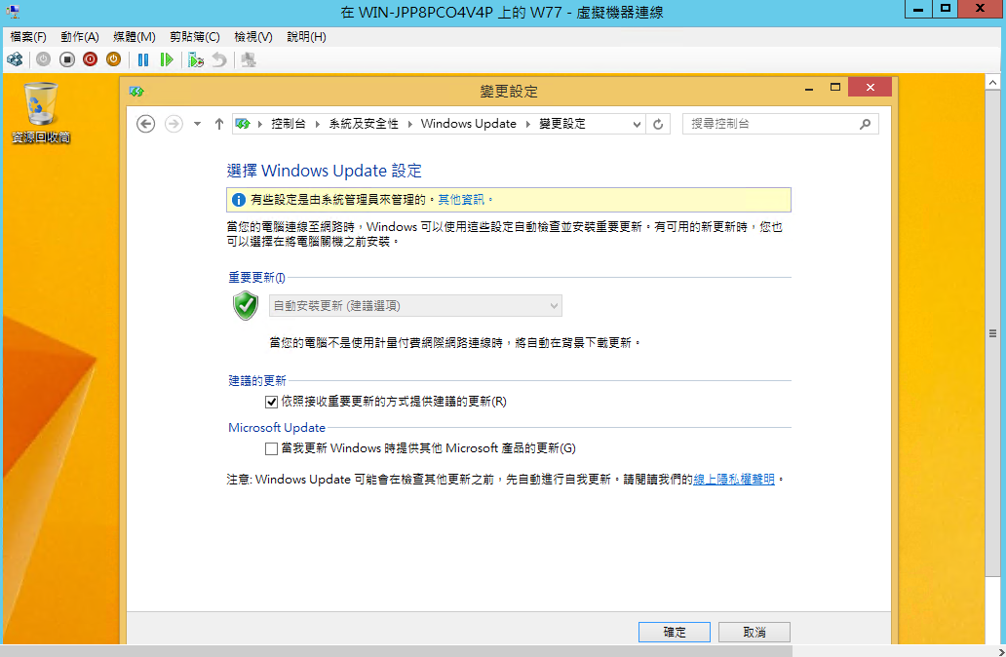Open the 線上隱私權聲明 link
Screen dimensions: 1006x657
pyautogui.click(x=734, y=480)
